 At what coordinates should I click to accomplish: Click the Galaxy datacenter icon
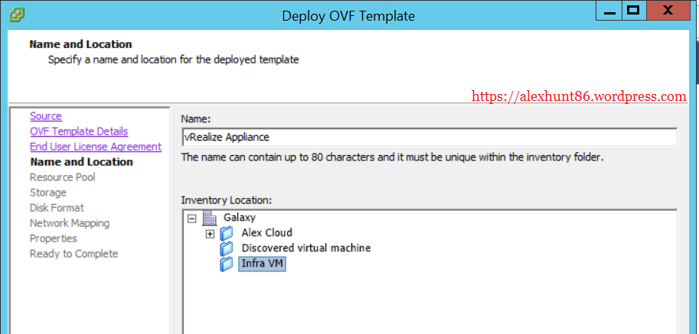(x=210, y=218)
